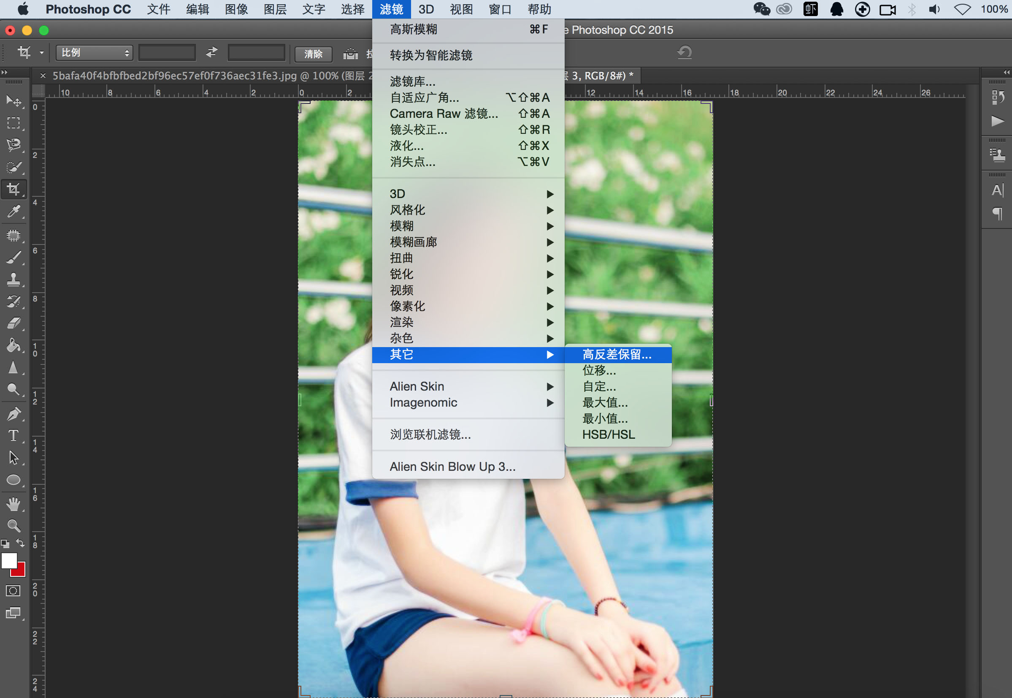Open the 图层 menu in menu bar
This screenshot has height=698, width=1012.
pos(275,9)
